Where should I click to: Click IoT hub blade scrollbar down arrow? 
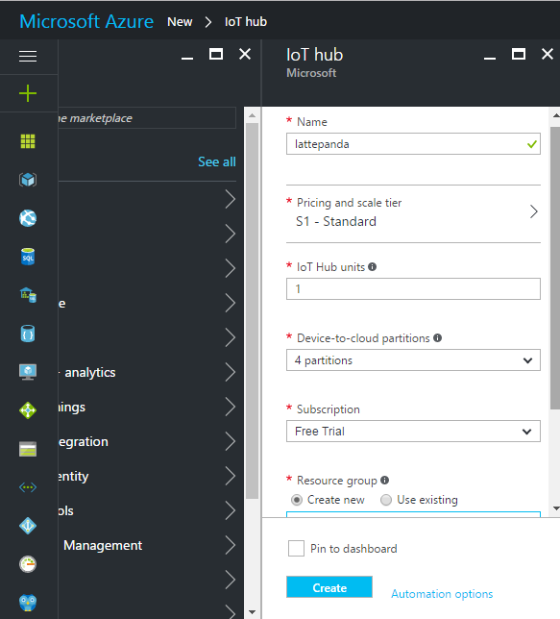(x=555, y=508)
